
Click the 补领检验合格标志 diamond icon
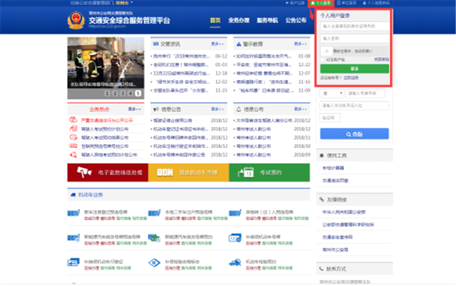tap(154, 262)
